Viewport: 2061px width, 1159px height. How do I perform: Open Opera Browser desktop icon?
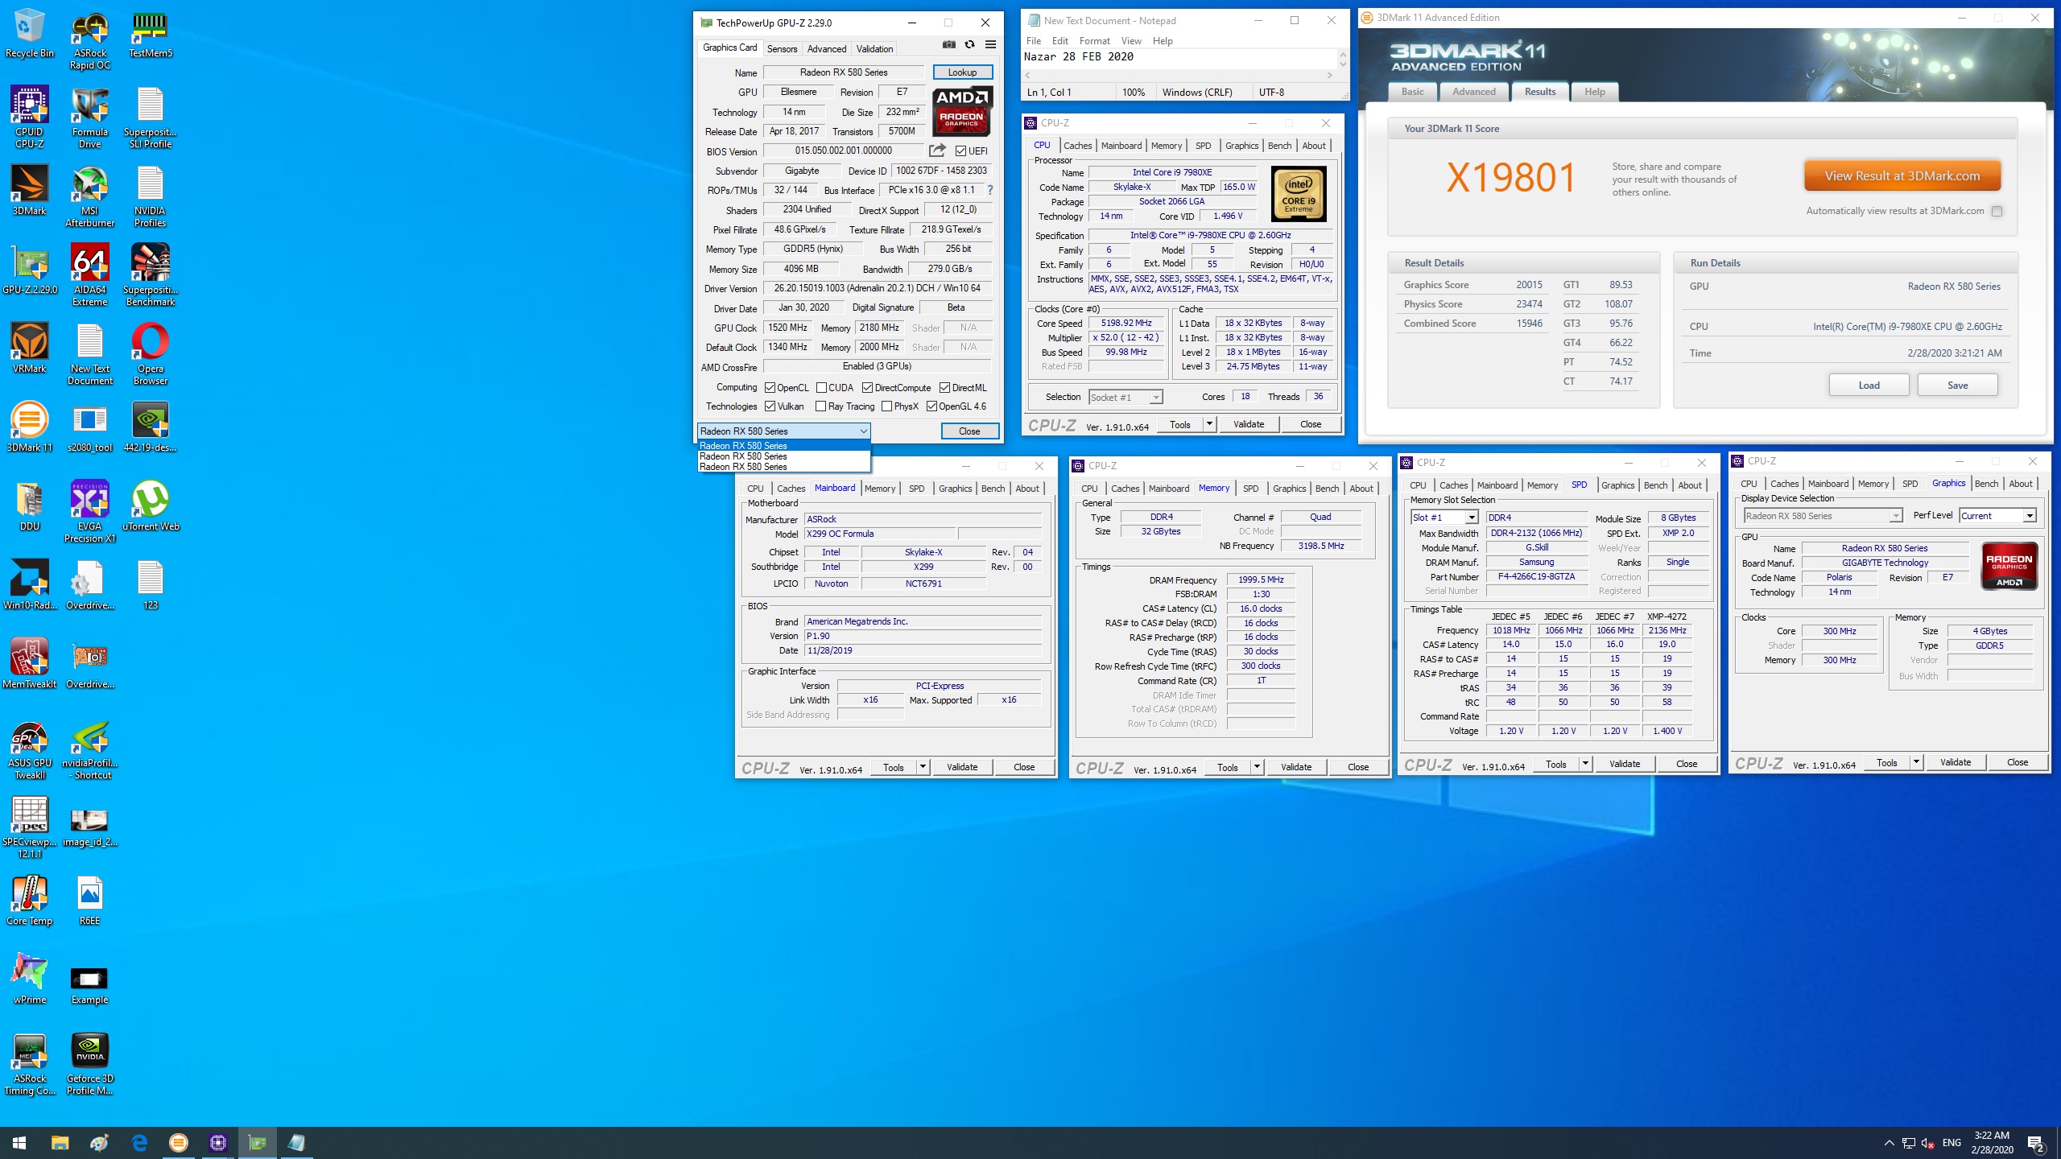pyautogui.click(x=151, y=354)
